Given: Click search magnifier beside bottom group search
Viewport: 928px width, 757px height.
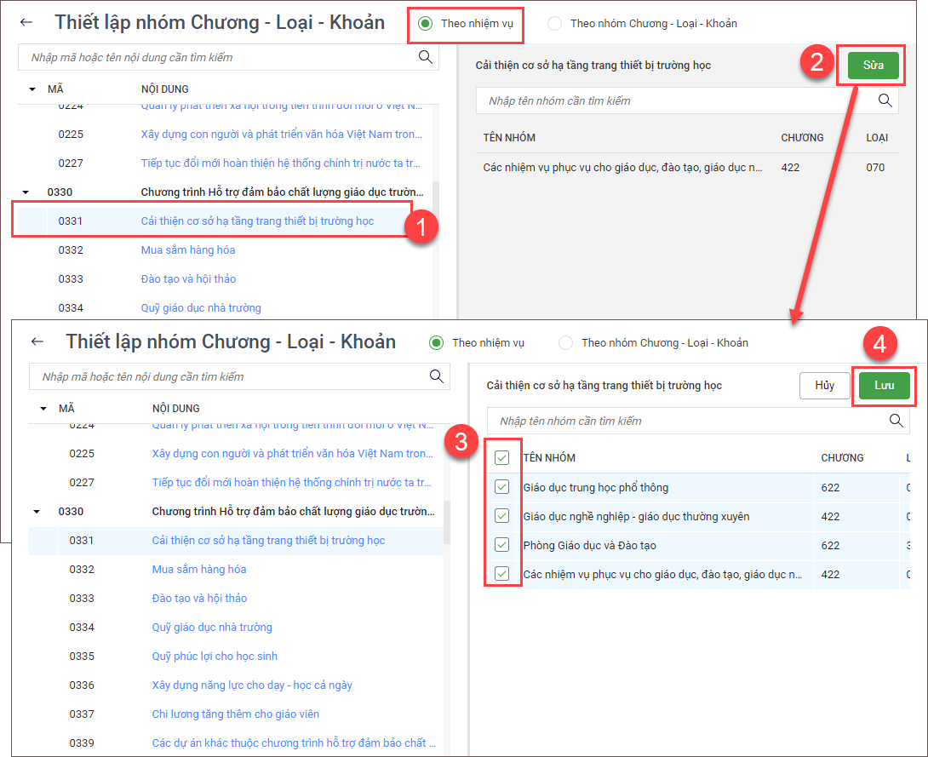Looking at the screenshot, I should click(x=896, y=421).
